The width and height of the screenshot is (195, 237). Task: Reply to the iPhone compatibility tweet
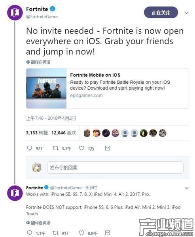tap(30, 233)
